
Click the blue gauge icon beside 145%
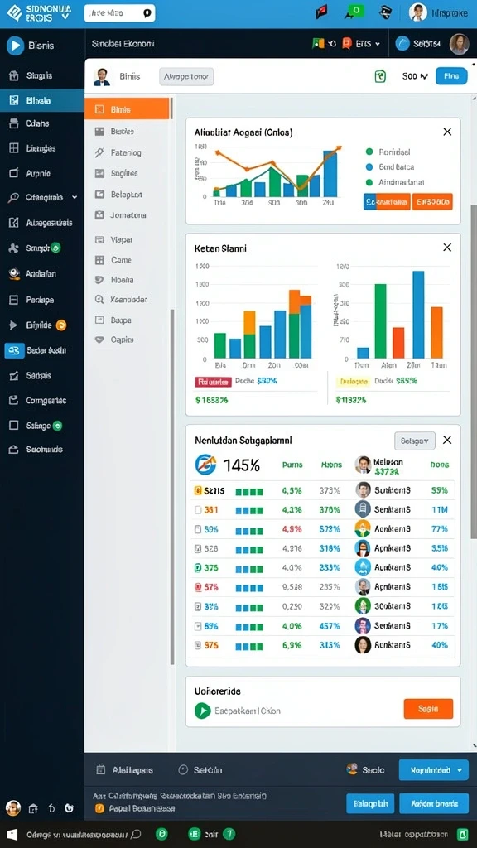point(205,465)
